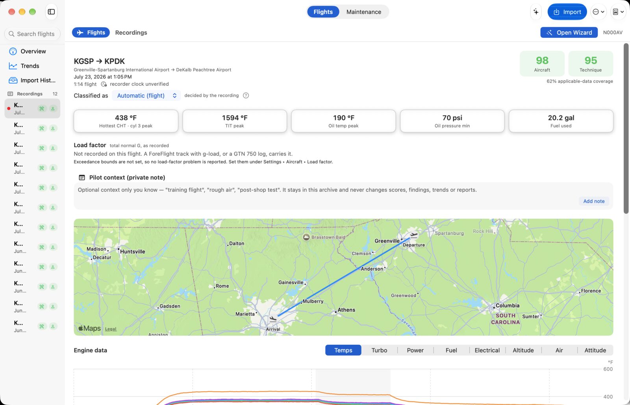Click the Arrival airplane marker on the map
This screenshot has height=405, width=630.
[273, 319]
